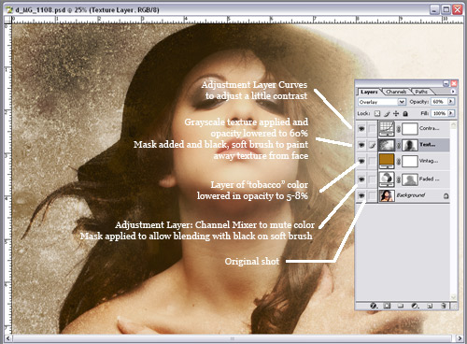Select the Vintag... layer name
This screenshot has height=344, width=467.
tap(429, 161)
